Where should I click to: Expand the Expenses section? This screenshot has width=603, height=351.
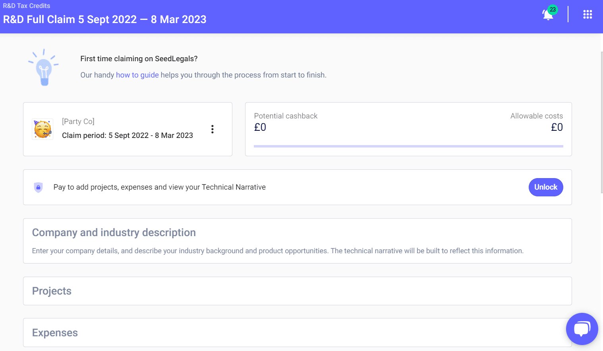(x=55, y=333)
